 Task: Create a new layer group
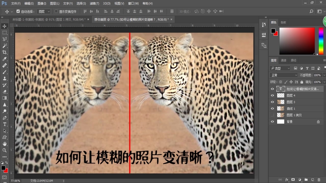point(306,179)
